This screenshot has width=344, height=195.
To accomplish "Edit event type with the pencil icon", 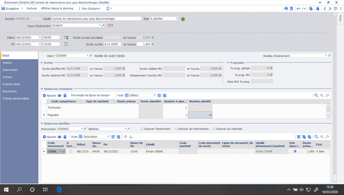I will pyautogui.click(x=103, y=25).
